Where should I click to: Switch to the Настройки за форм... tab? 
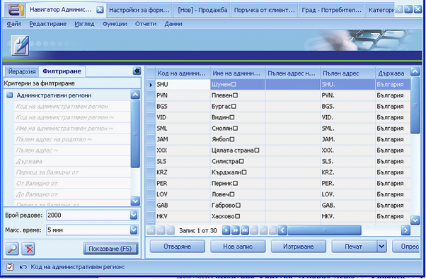click(x=139, y=10)
